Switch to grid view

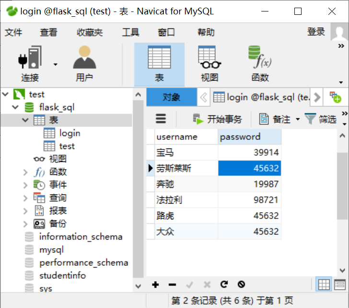[x=324, y=284]
